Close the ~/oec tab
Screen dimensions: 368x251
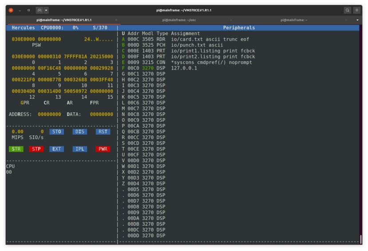click(231, 20)
